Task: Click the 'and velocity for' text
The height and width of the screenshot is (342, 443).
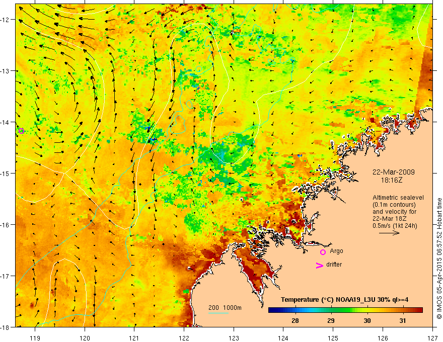Action: (394, 212)
